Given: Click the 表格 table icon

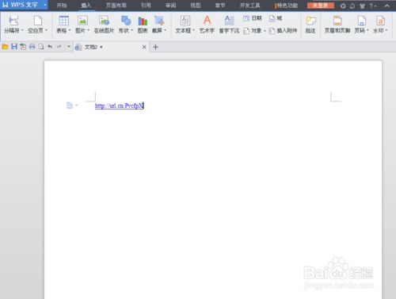Looking at the screenshot, I should 63,21.
